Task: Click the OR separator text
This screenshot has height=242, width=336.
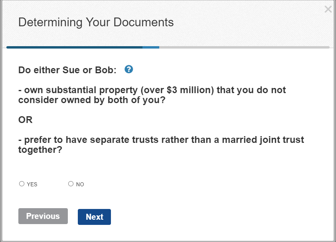Action: tap(26, 120)
